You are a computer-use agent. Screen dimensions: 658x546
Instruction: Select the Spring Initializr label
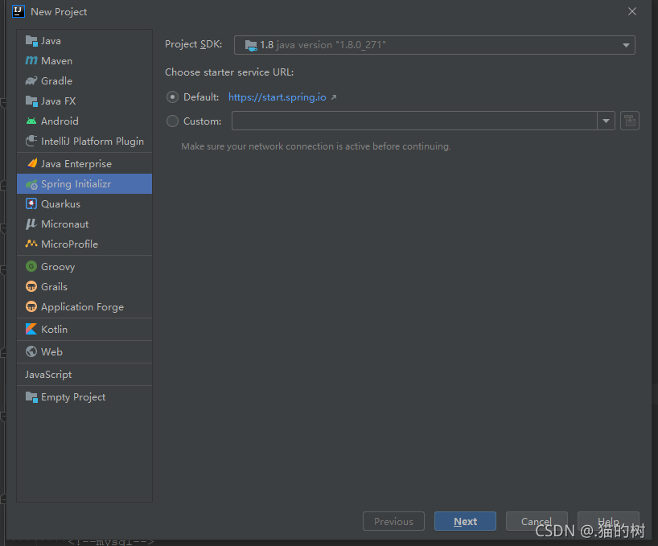(x=76, y=184)
